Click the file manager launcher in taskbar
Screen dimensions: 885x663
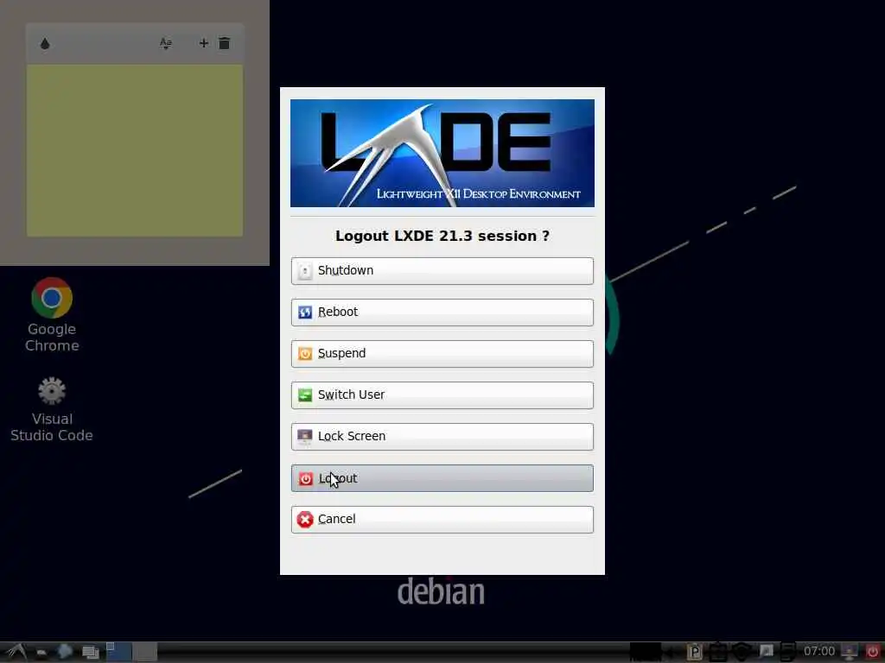click(41, 653)
